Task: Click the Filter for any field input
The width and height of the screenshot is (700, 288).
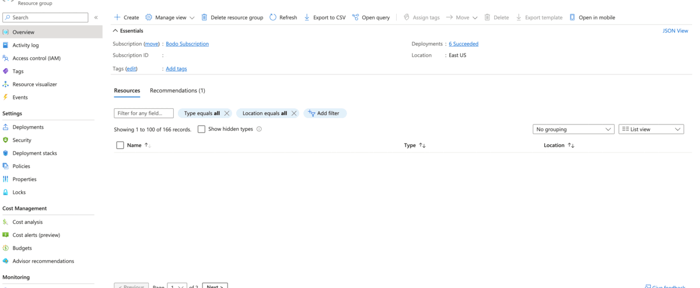Action: tap(143, 113)
